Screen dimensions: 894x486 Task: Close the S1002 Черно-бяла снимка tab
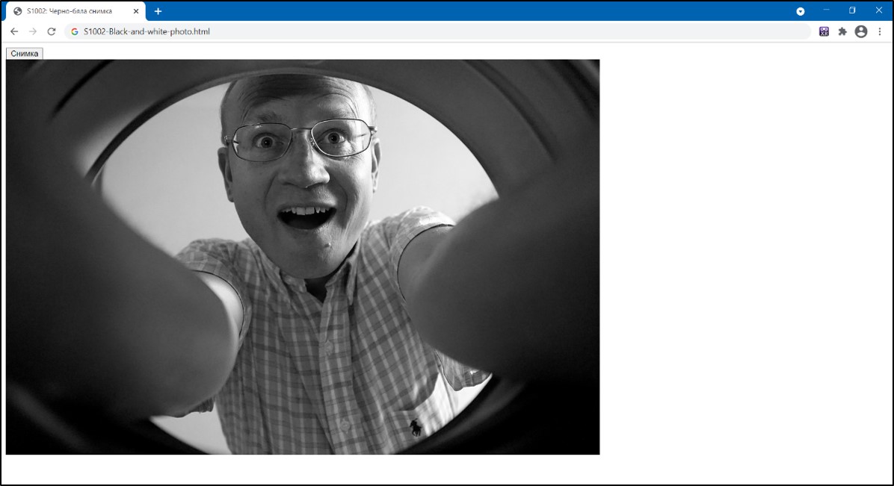(136, 11)
